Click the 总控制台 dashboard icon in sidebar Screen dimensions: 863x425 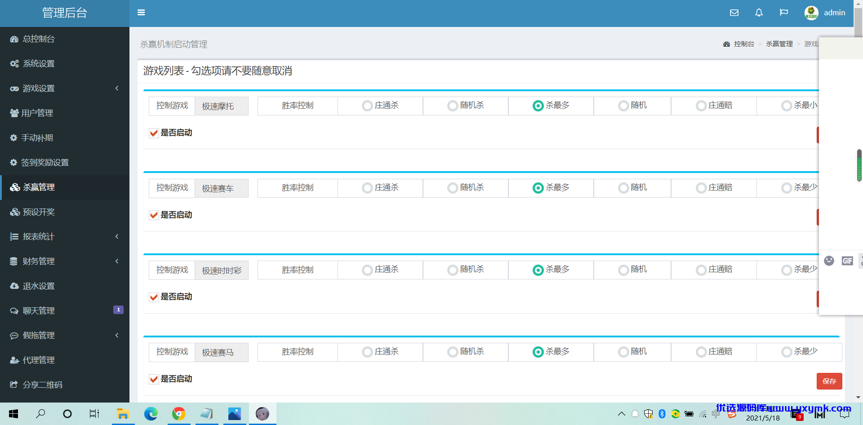[14, 39]
